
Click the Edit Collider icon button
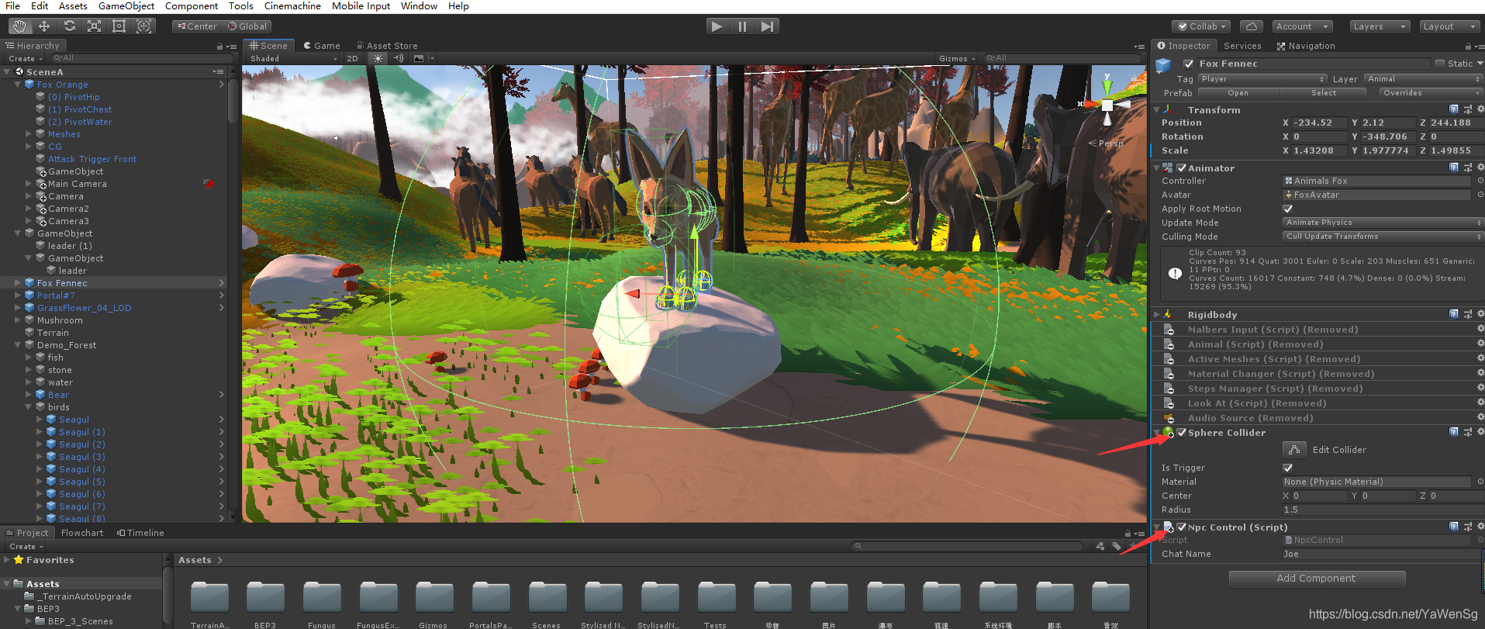click(x=1294, y=450)
